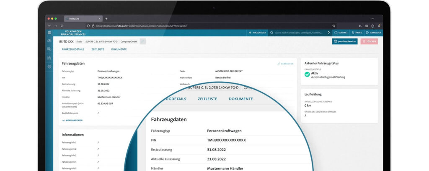Close the FleetCARS browser tab
This screenshot has width=429, height=171.
(100, 18)
